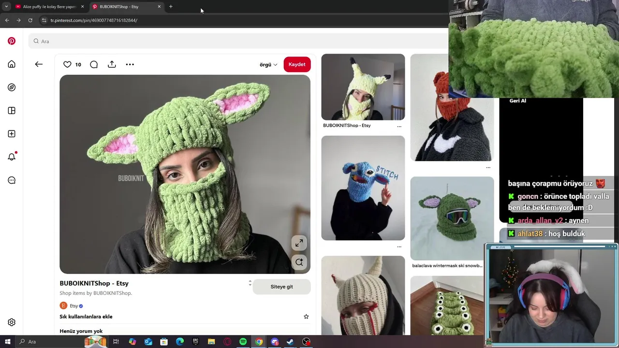619x348 pixels.
Task: Open the beige horned balaclava pin thumbnail
Action: click(x=363, y=296)
